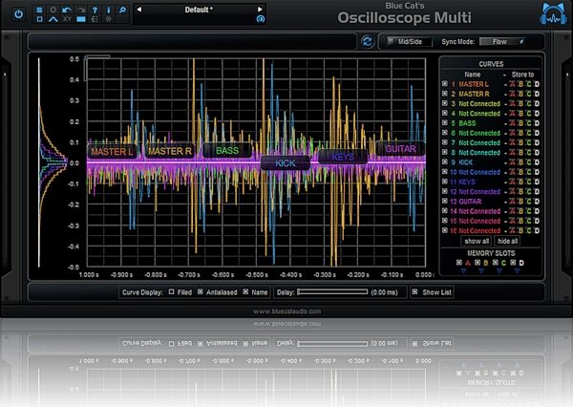Click the blue refresh sync icon
573x407 pixels.
click(368, 41)
